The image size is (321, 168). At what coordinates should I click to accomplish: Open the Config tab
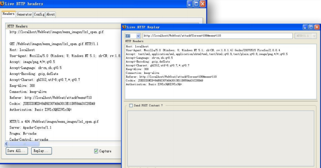[x=39, y=14]
